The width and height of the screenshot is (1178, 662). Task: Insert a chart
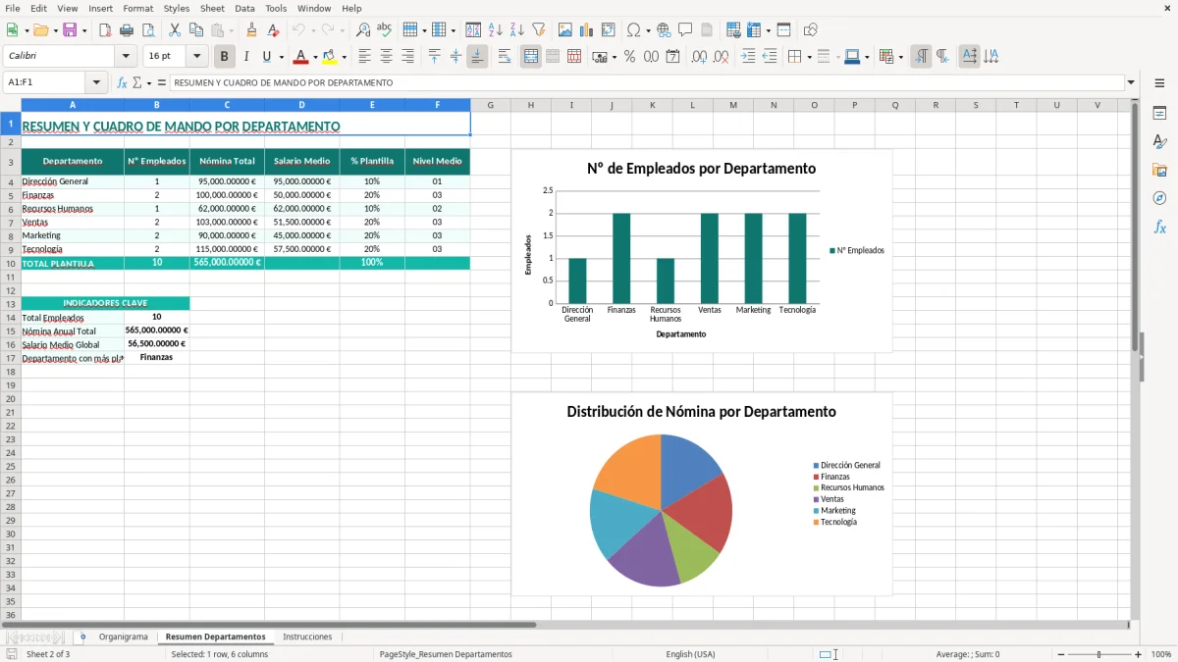click(x=587, y=30)
